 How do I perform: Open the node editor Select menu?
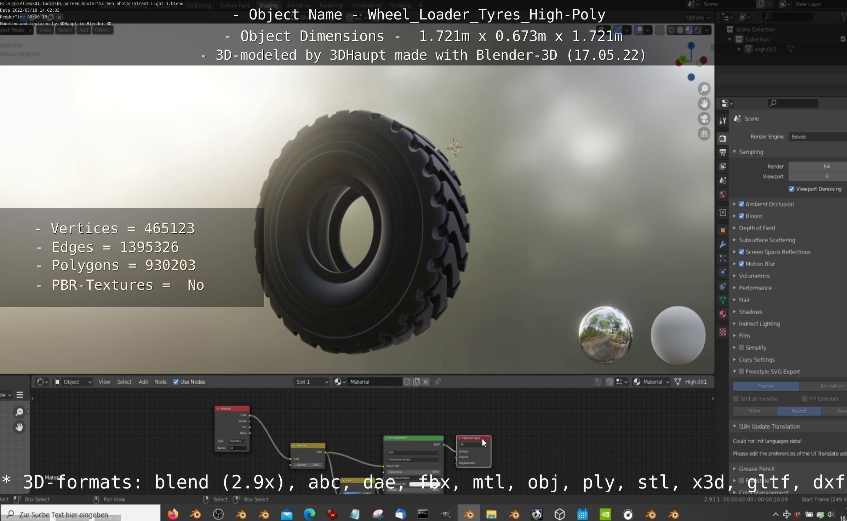coord(124,382)
